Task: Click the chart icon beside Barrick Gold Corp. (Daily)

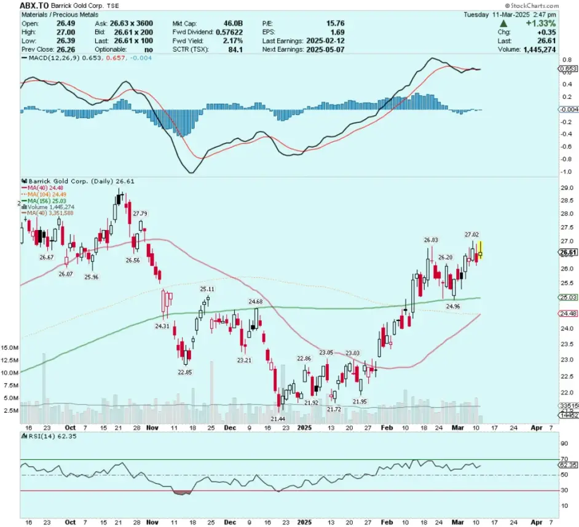Action: [25, 181]
